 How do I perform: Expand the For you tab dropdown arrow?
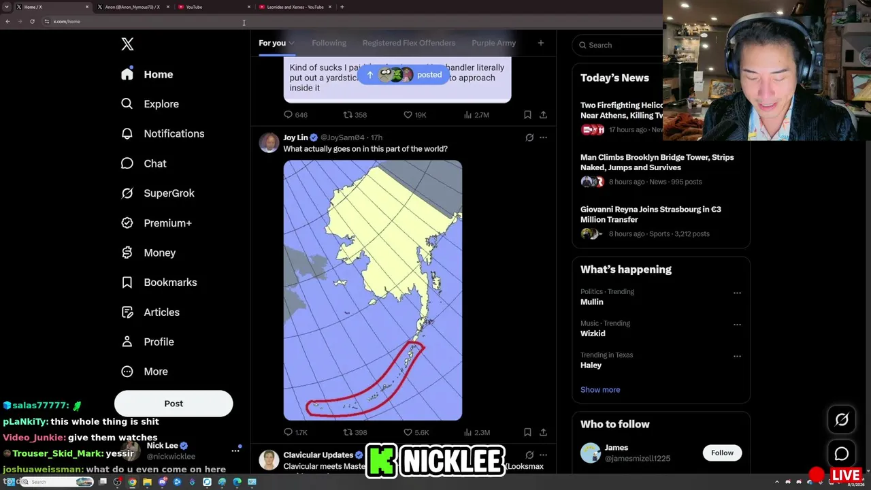[x=291, y=44]
